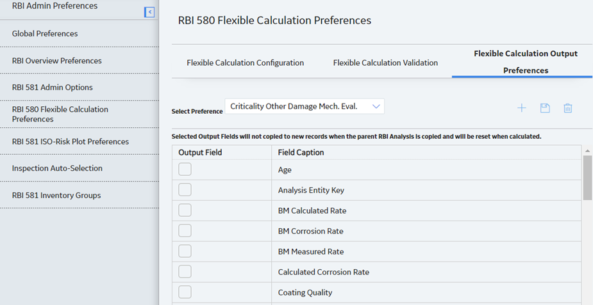
Task: Open the Flexible Calculation Validation tab
Action: pyautogui.click(x=385, y=63)
